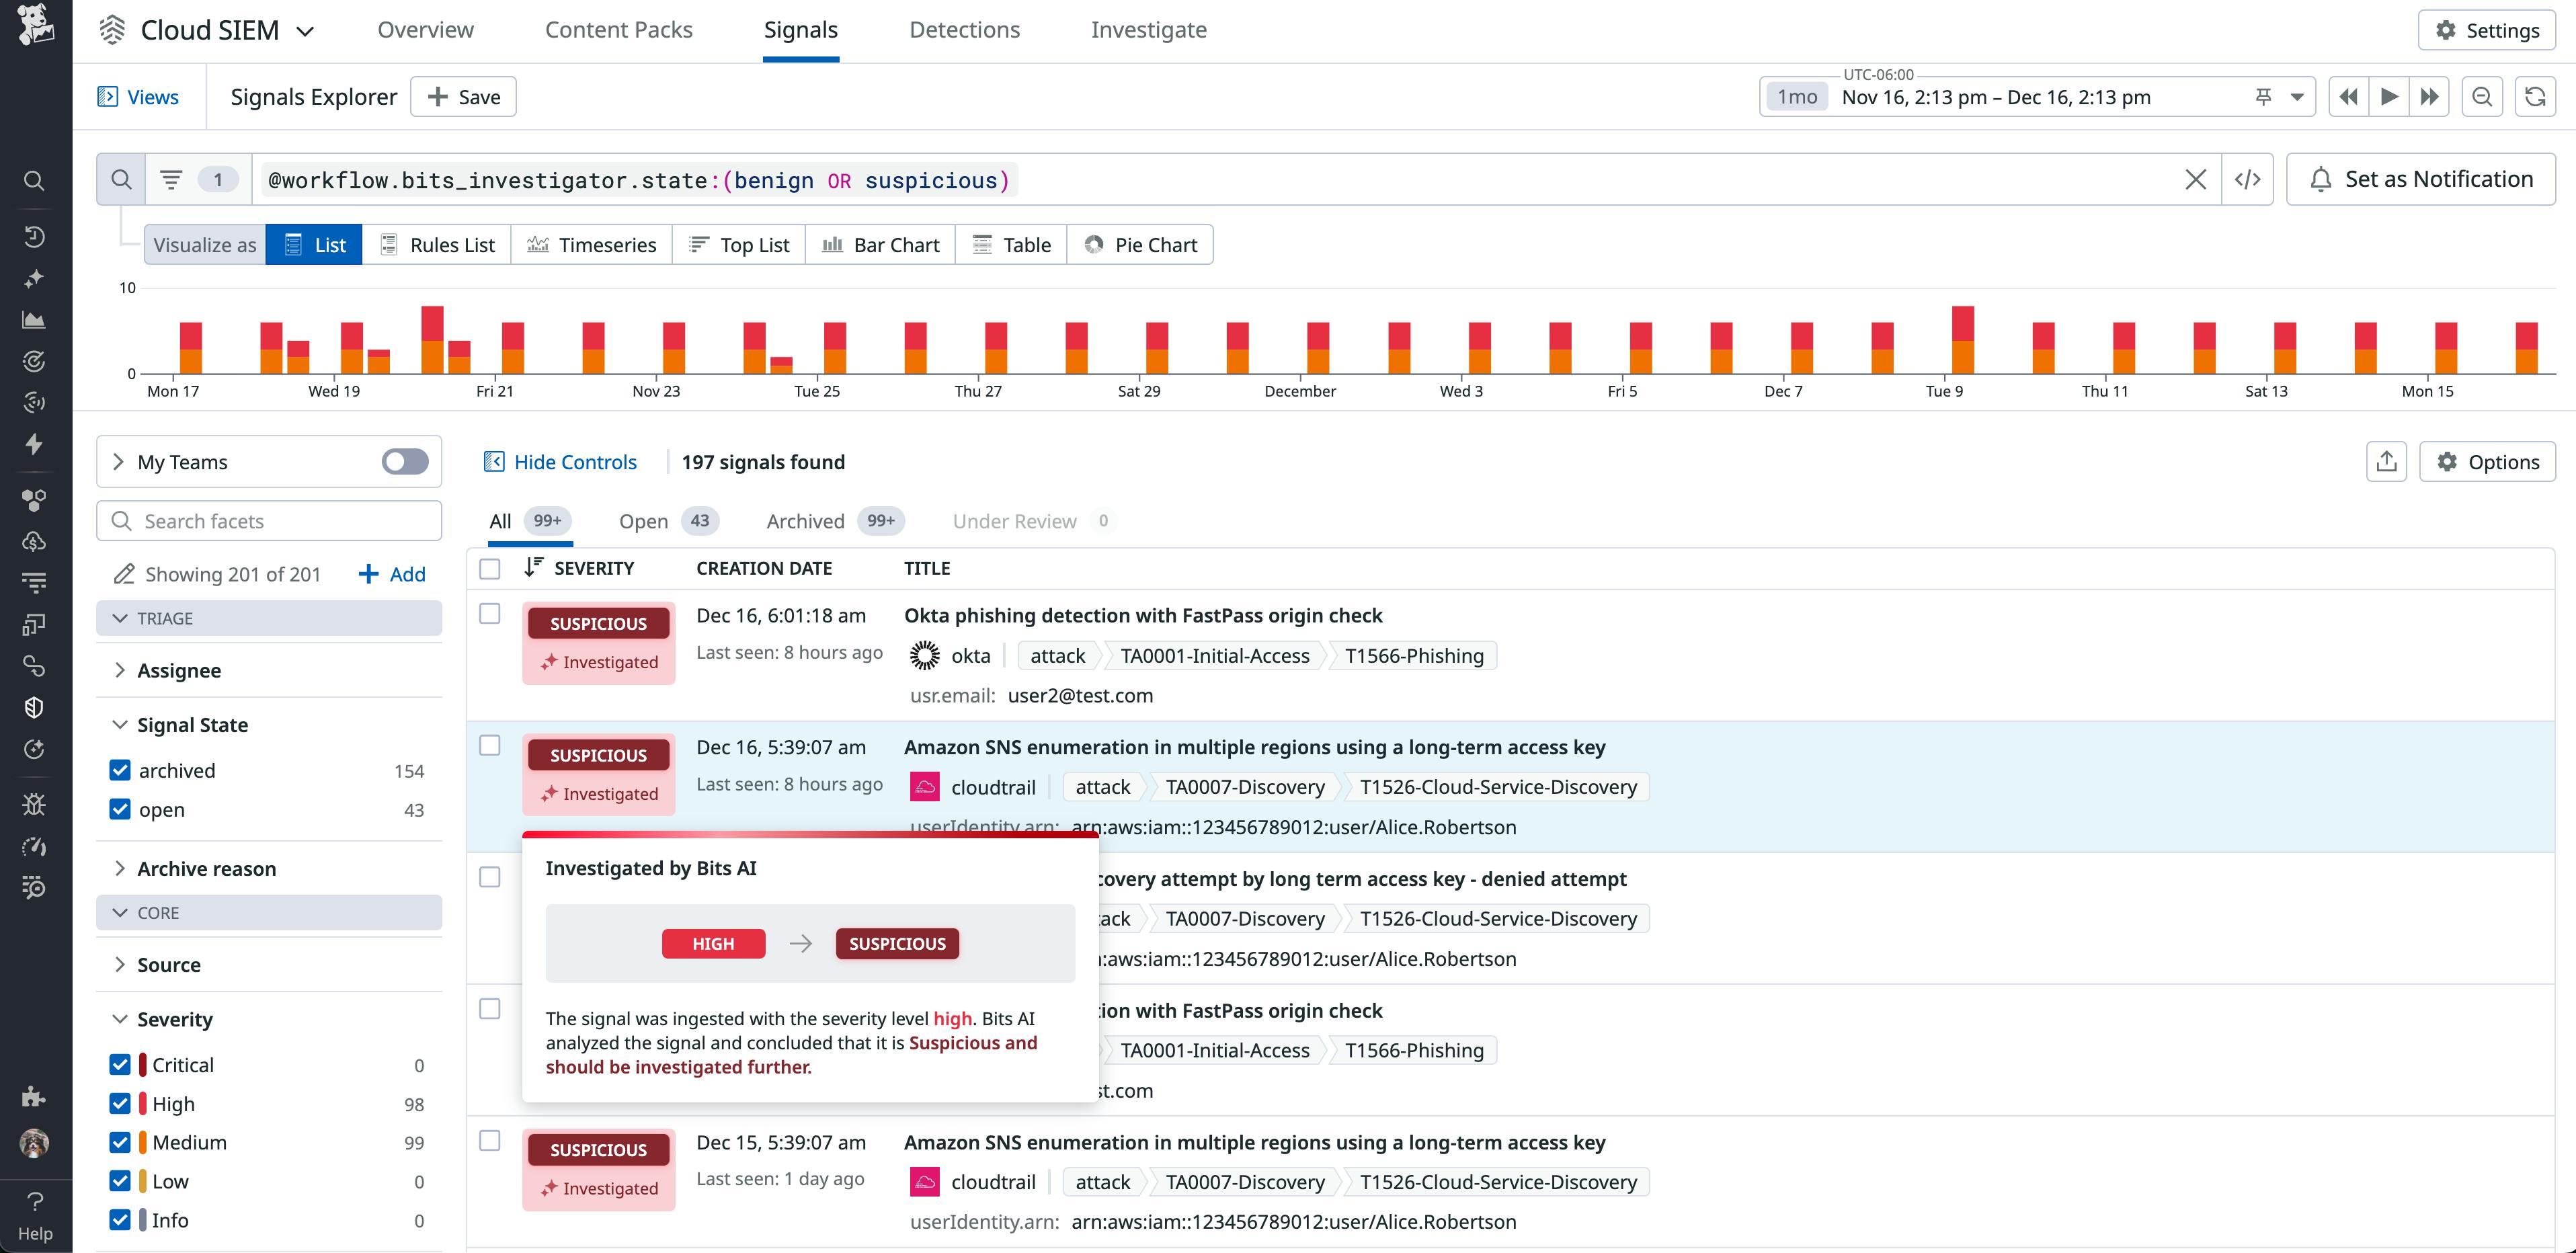
Task: Open query code view with the </> icon
Action: coord(2248,179)
